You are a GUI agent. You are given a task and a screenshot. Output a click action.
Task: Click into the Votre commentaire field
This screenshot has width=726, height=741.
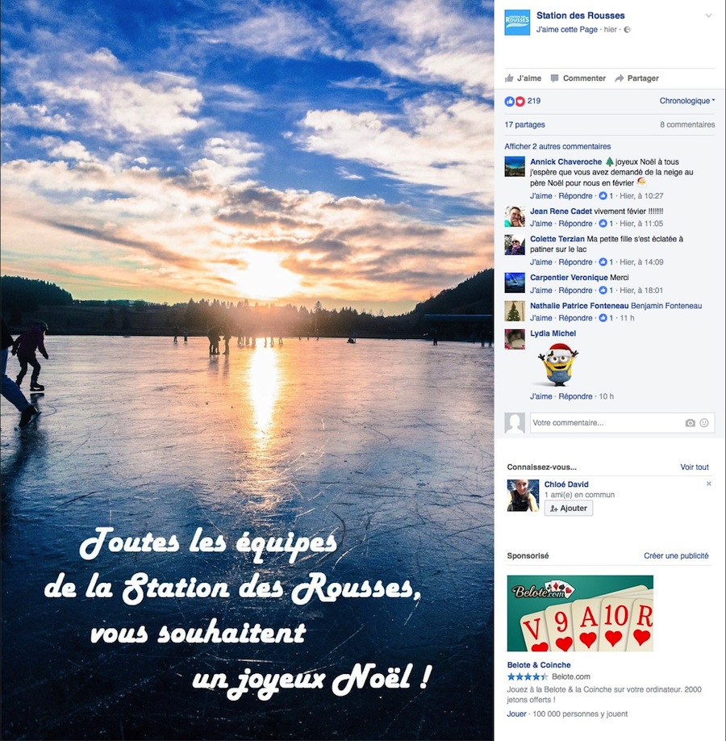point(607,423)
